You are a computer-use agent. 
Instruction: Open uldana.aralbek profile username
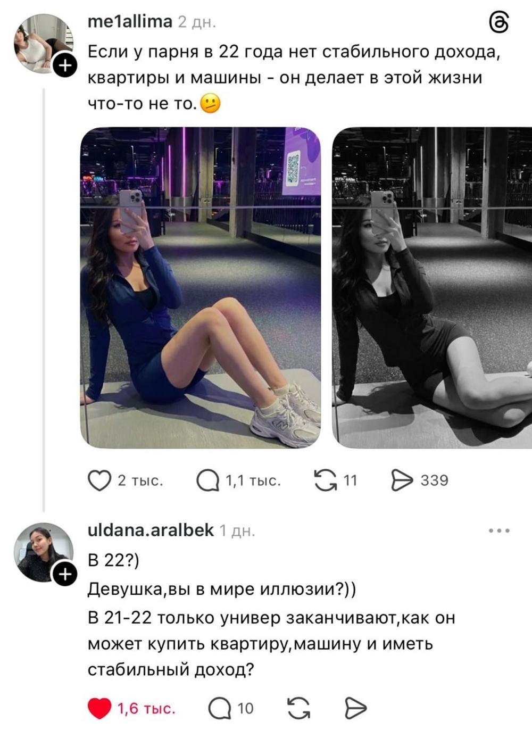(151, 530)
